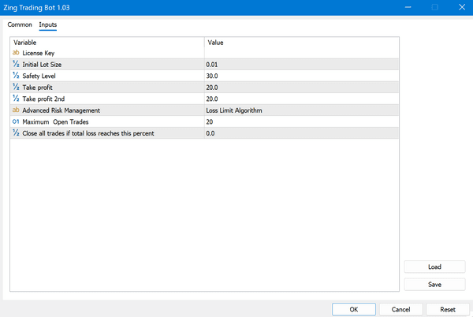This screenshot has height=317, width=473.
Task: Reset all inputs to defaults
Action: pos(448,309)
